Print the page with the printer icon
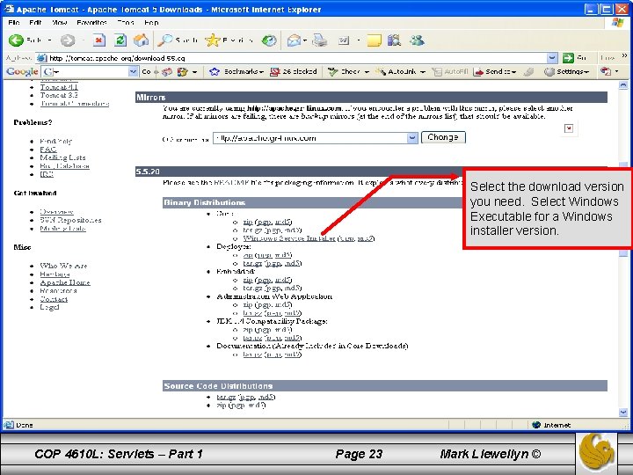633x475 pixels. [320, 40]
